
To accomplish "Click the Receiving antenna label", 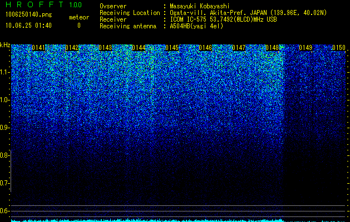I will point(128,26).
